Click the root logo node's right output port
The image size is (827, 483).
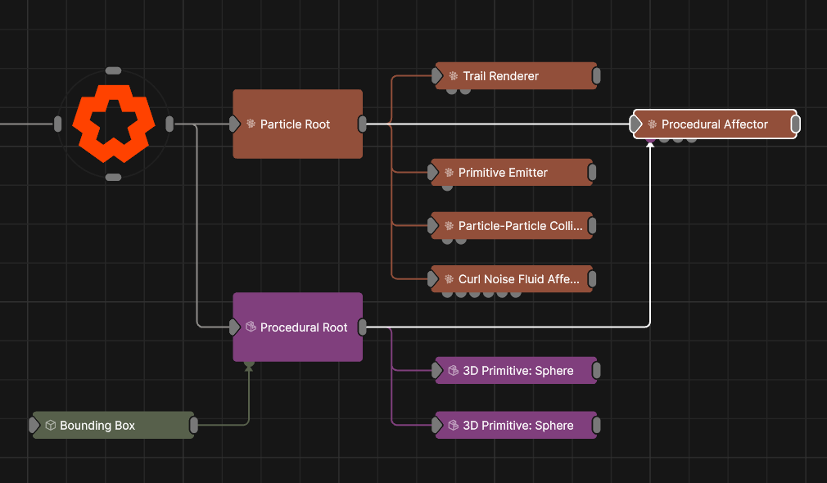tap(169, 124)
